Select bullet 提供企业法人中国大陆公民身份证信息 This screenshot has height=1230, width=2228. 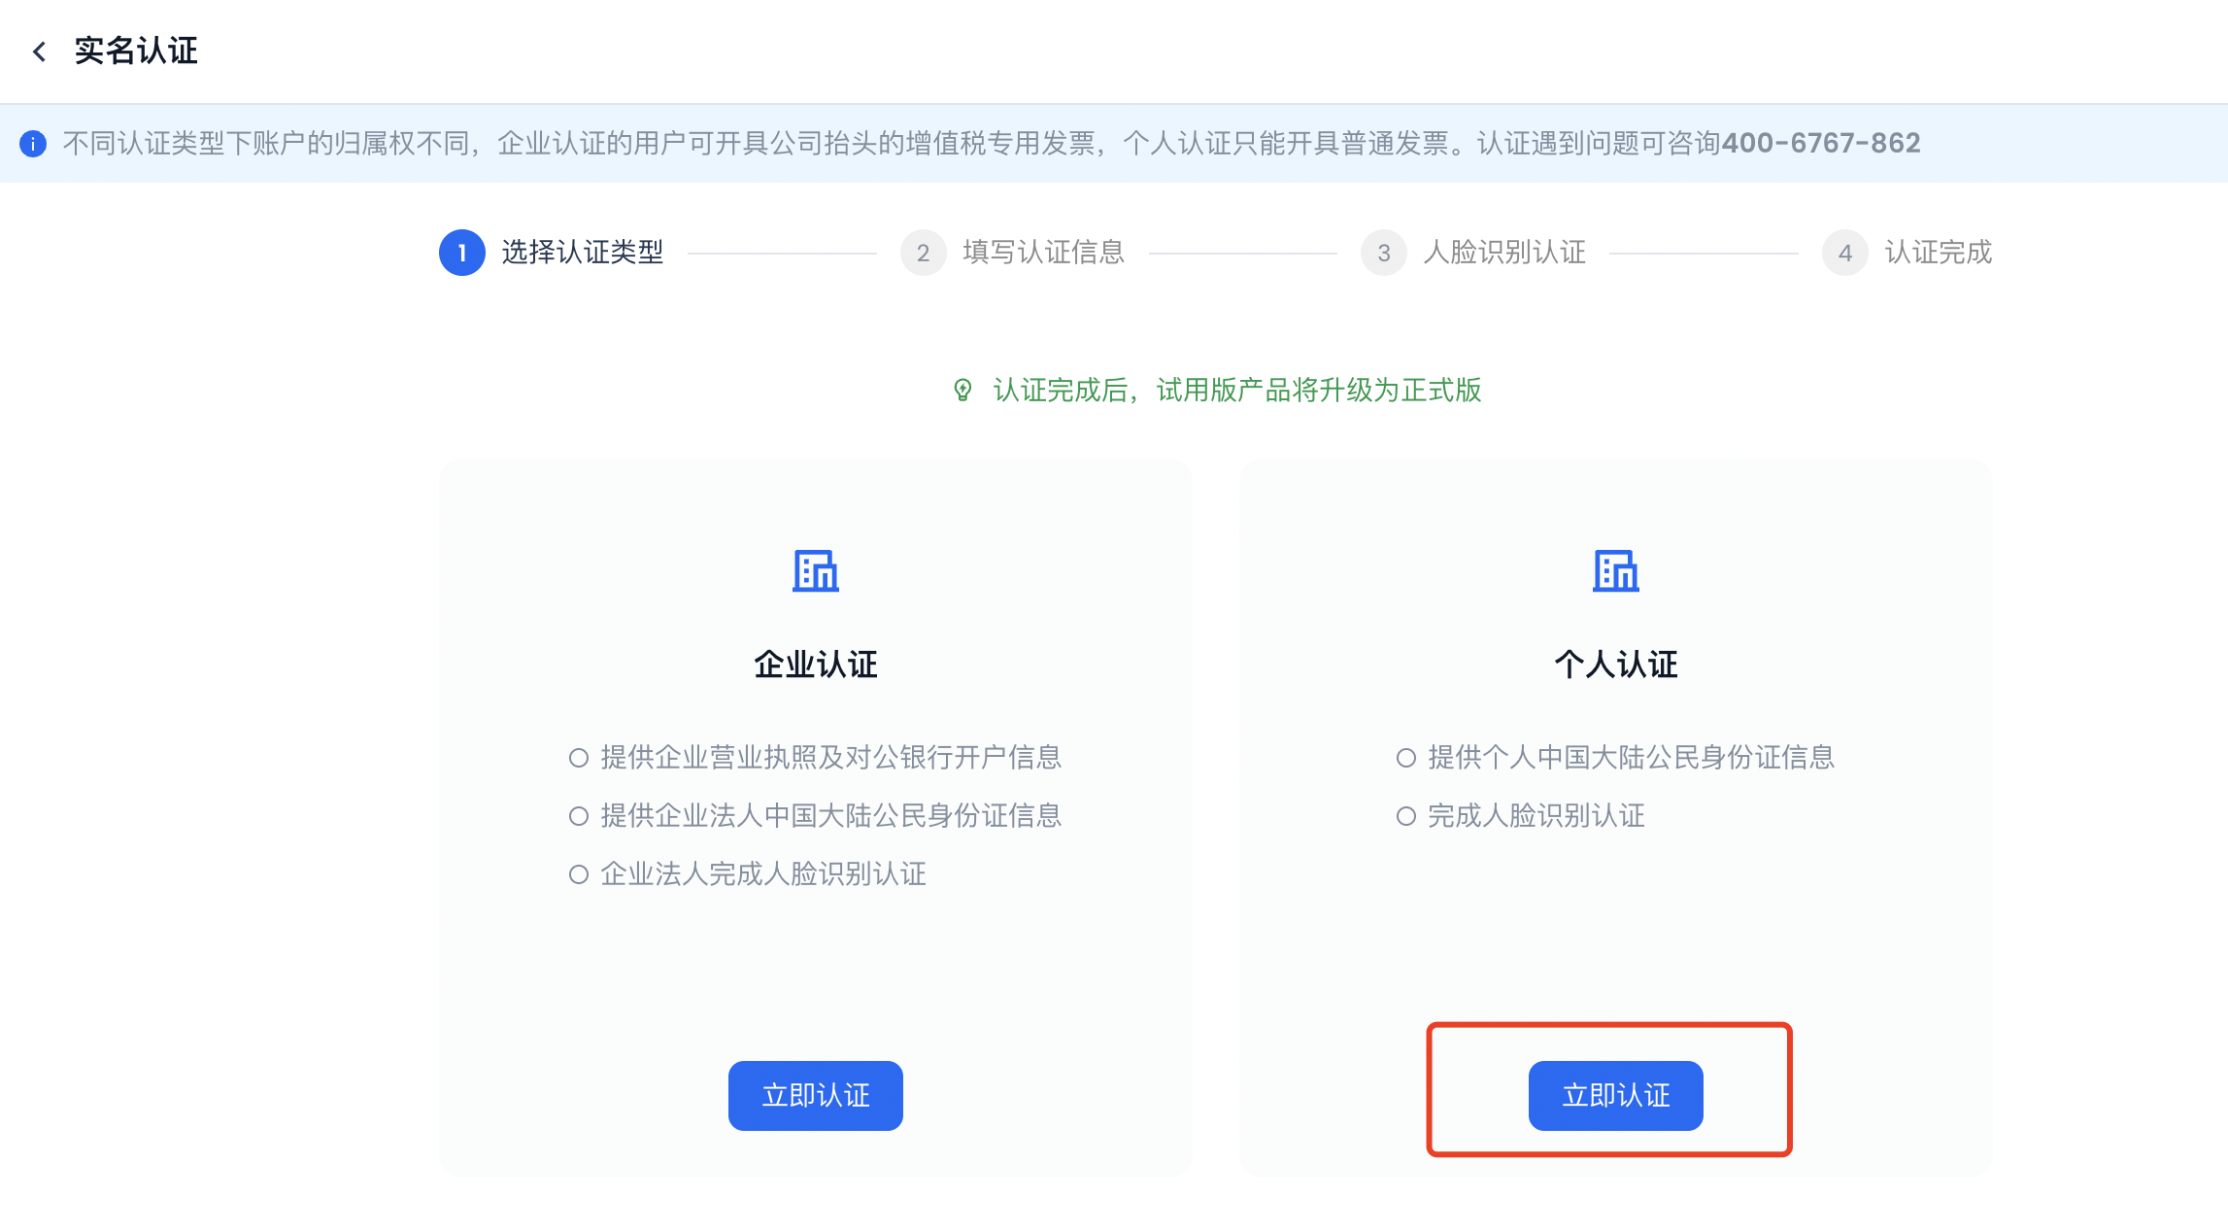click(579, 816)
